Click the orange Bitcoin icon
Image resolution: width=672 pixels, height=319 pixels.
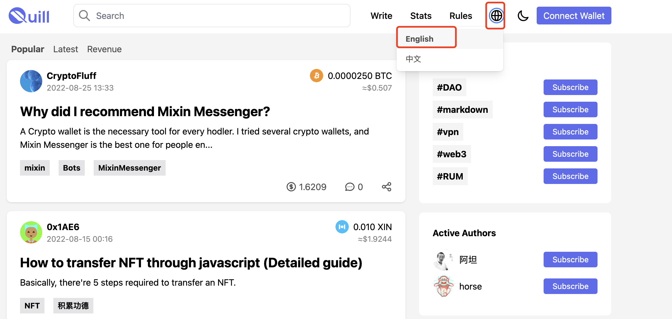(316, 76)
